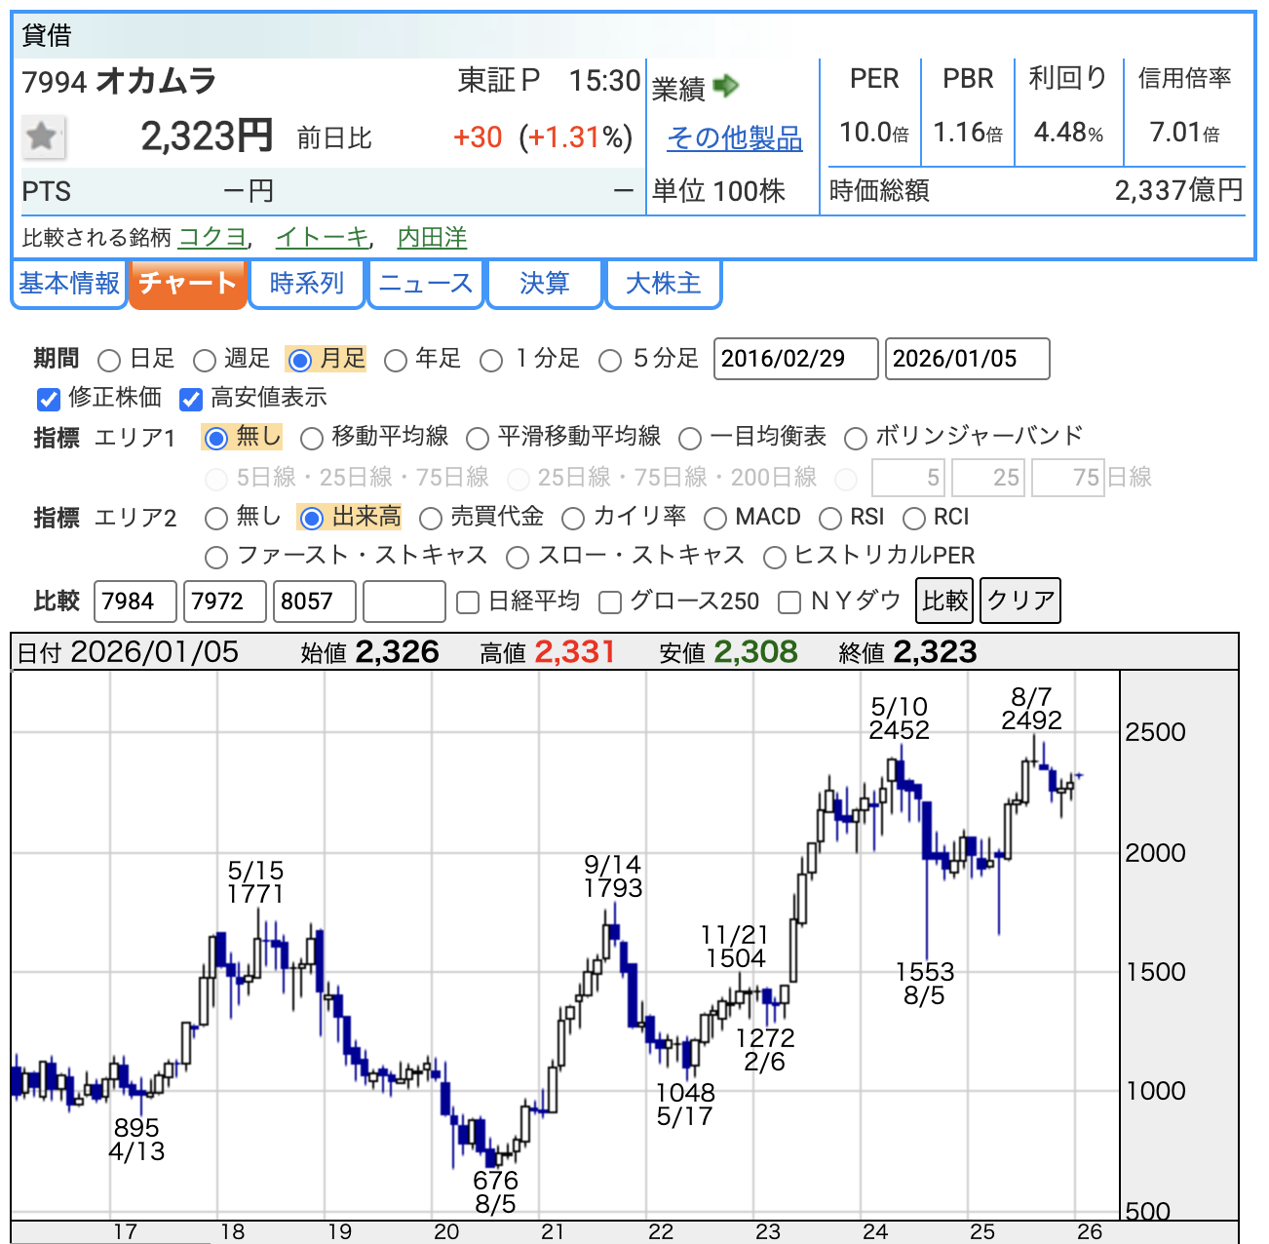Select the 日足 period radio button
1269x1244 pixels.
tap(109, 361)
